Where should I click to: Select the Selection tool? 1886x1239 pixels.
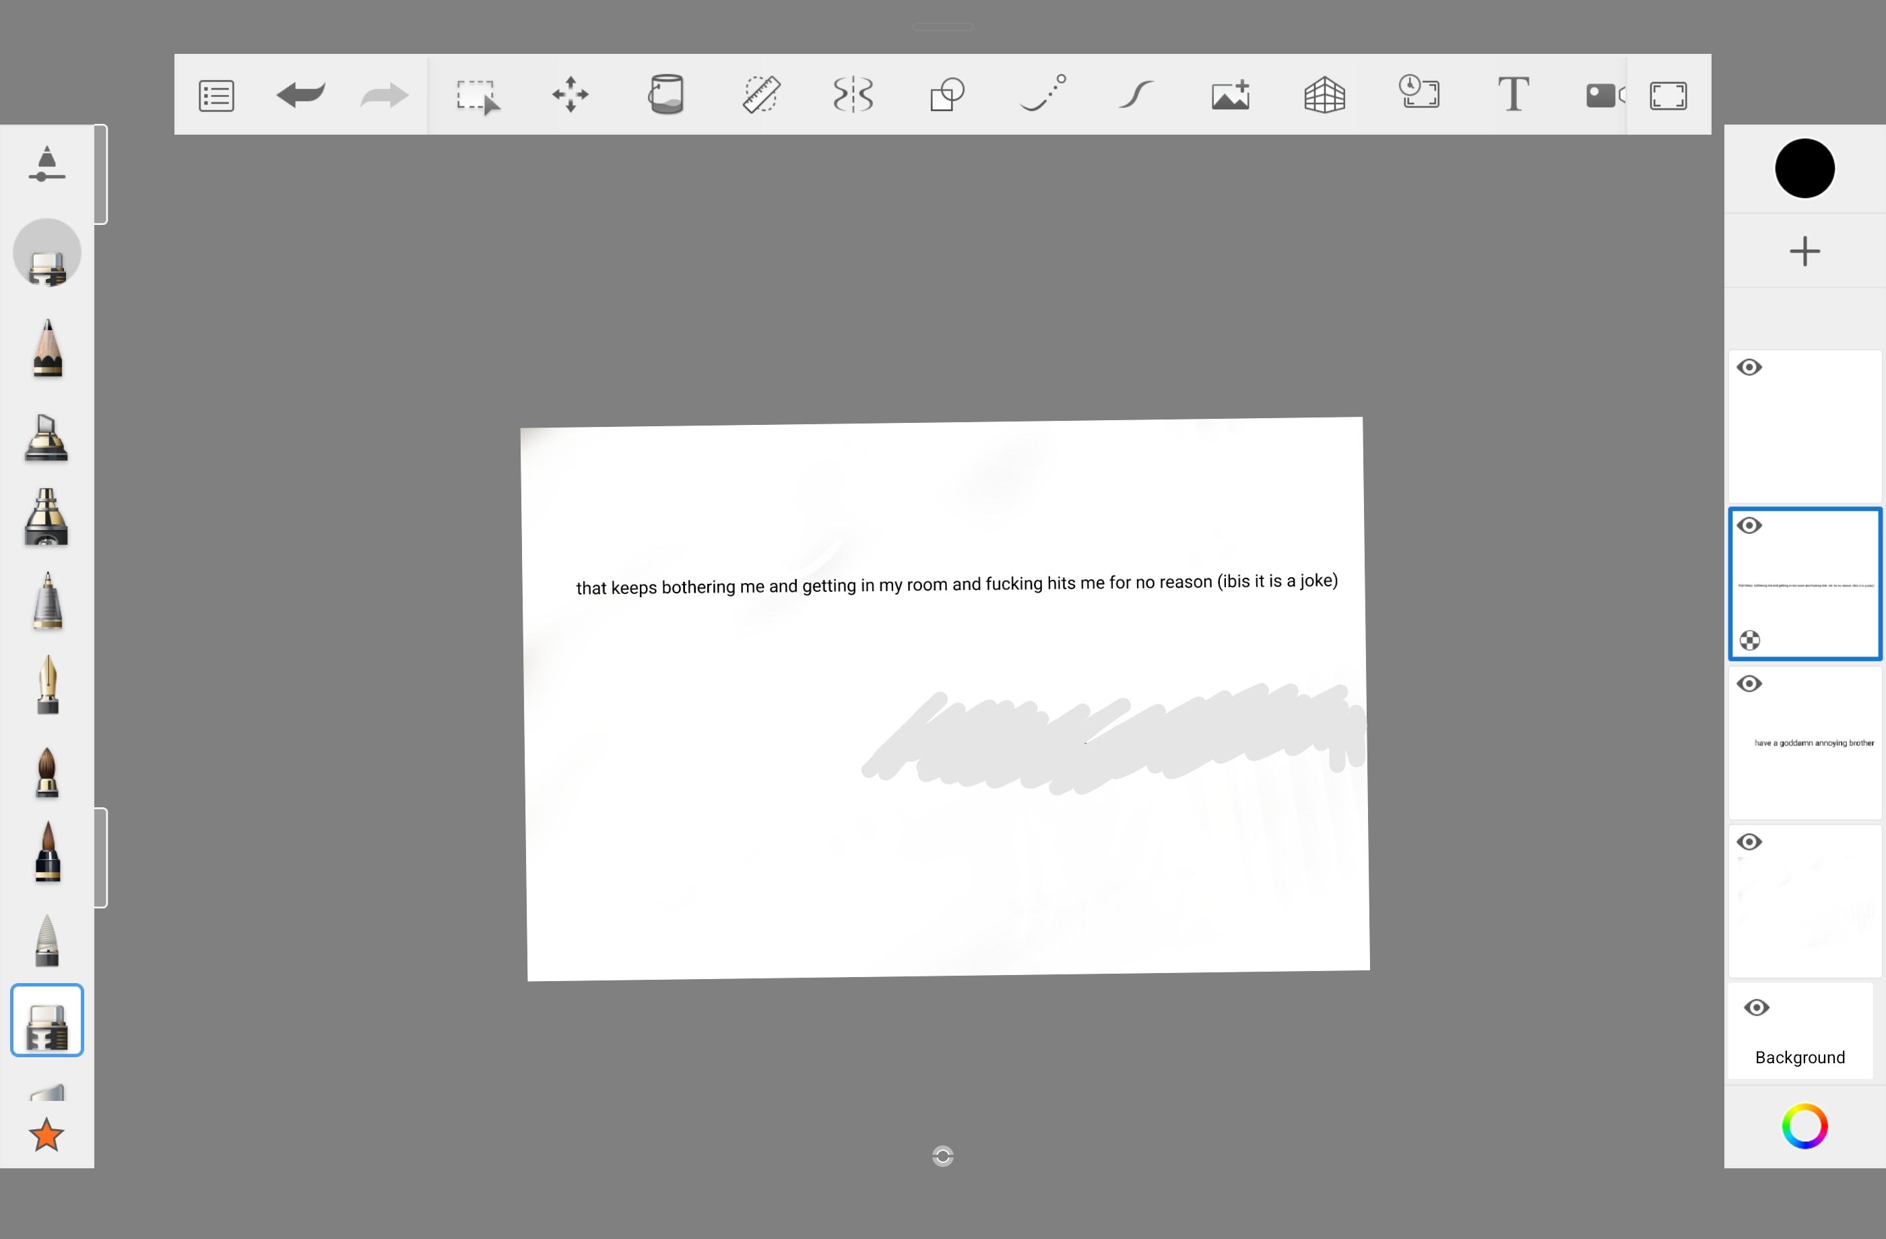click(x=478, y=96)
